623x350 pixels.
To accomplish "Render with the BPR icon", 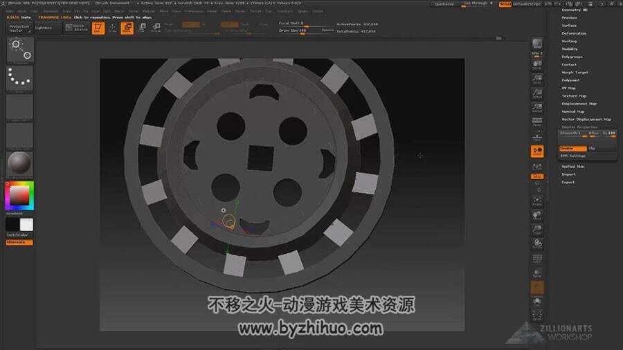I will tap(537, 44).
